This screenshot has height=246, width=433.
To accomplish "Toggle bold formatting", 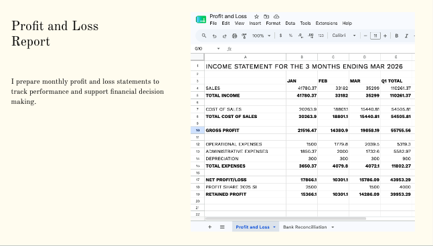I will pyautogui.click(x=397, y=36).
